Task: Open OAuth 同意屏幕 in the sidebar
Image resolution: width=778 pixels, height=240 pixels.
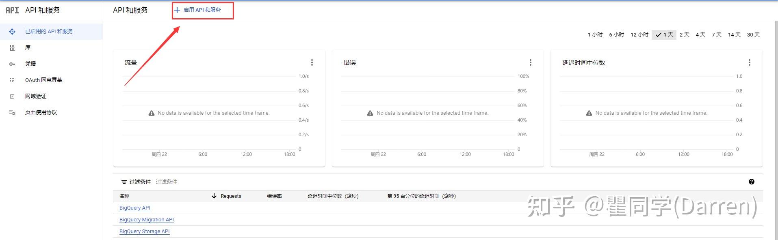Action: (51, 80)
